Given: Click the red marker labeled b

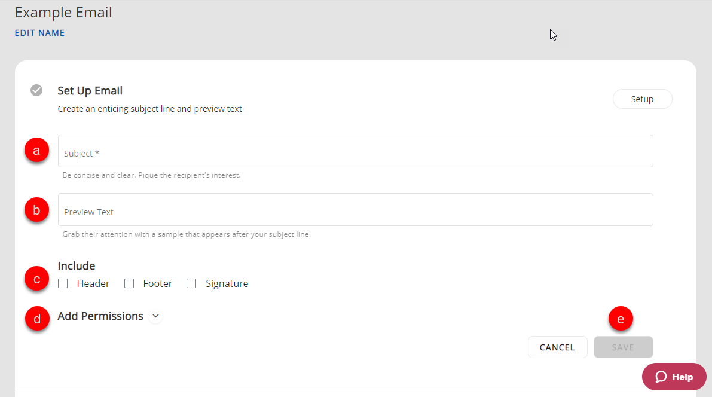Looking at the screenshot, I should coord(36,210).
